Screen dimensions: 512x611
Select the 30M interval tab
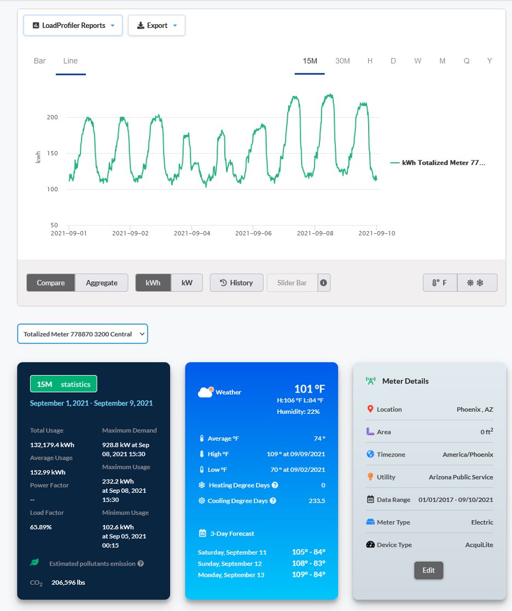pyautogui.click(x=342, y=61)
